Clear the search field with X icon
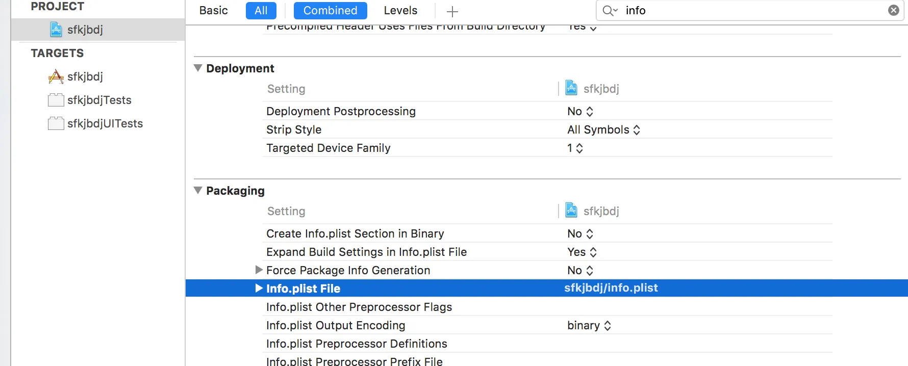The height and width of the screenshot is (366, 908). click(x=894, y=10)
